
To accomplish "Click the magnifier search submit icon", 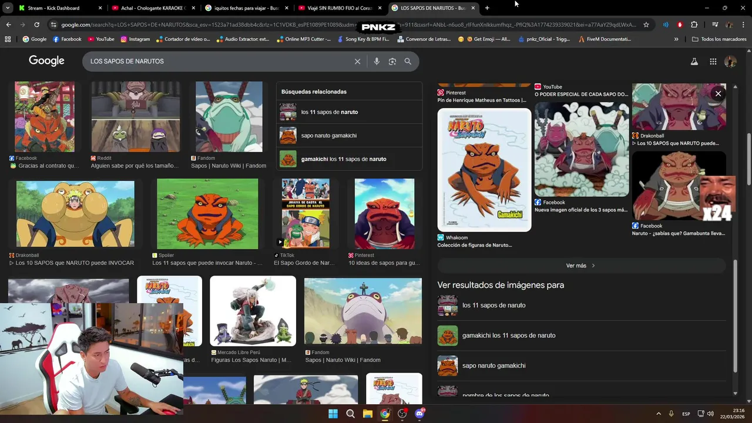I will [x=408, y=61].
